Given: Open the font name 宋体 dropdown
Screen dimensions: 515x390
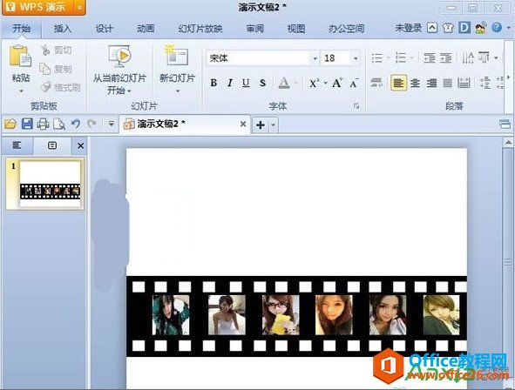Looking at the screenshot, I should [x=315, y=58].
